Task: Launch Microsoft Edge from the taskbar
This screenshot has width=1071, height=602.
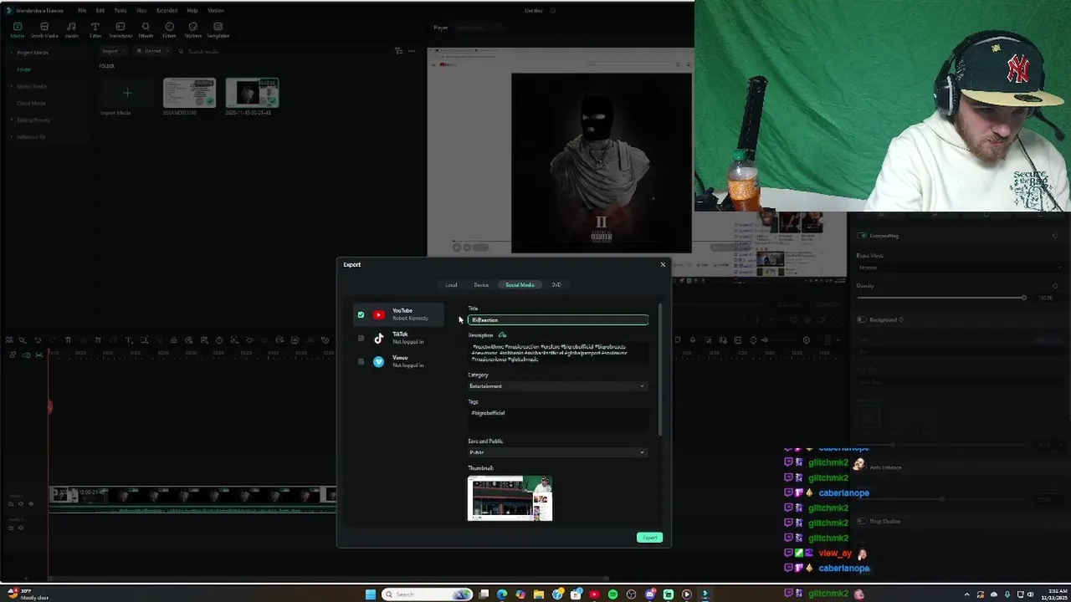Action: 502,594
